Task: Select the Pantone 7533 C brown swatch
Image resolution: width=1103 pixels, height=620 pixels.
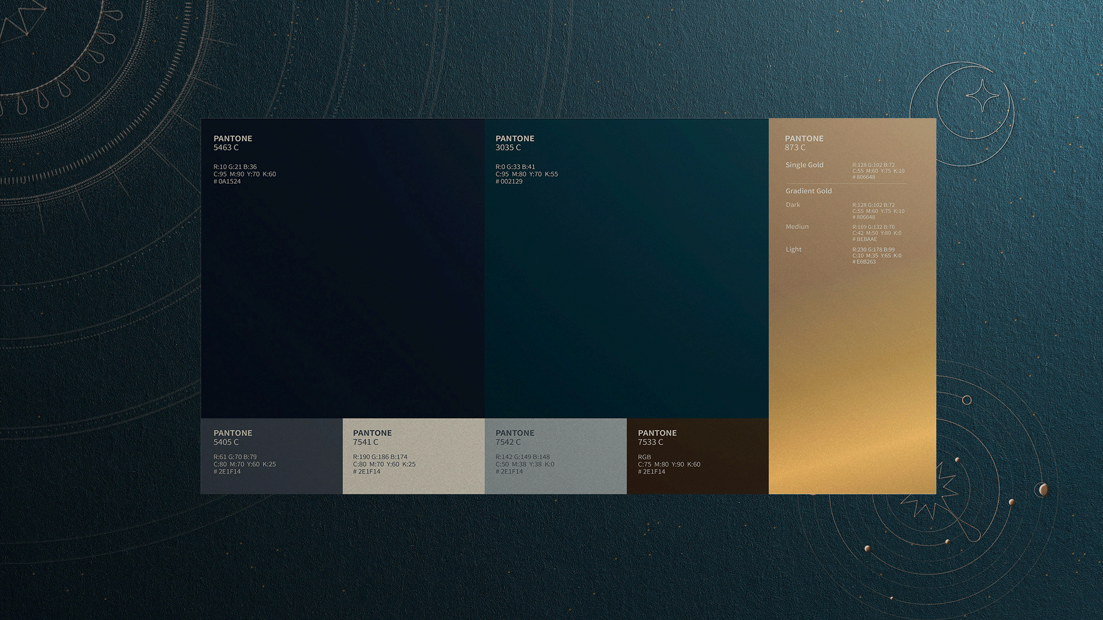Action: point(697,456)
